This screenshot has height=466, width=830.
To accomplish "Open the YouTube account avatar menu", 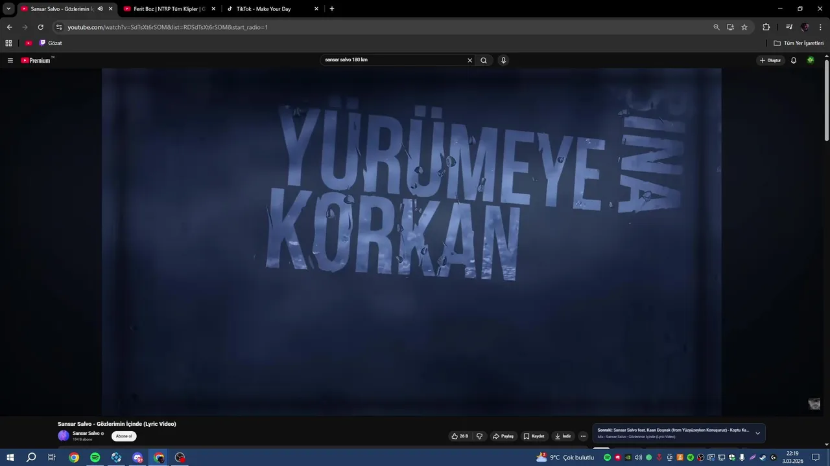I will (811, 60).
